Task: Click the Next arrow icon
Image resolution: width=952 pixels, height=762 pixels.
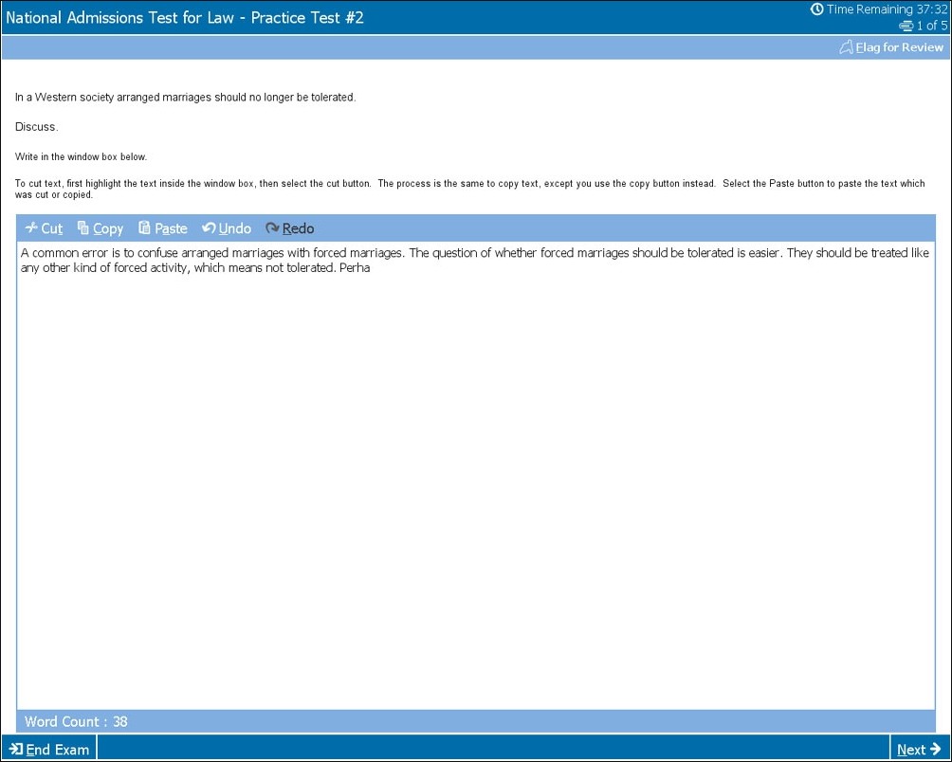Action: click(x=936, y=750)
